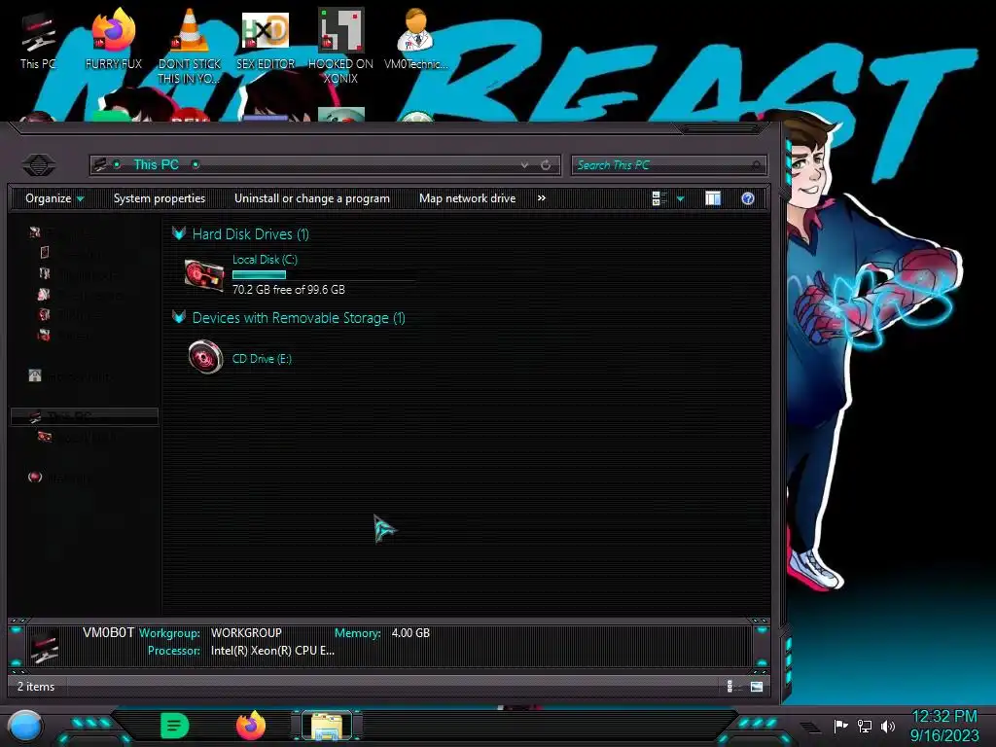Select Devices with Removable Storage (1) header

tap(299, 318)
